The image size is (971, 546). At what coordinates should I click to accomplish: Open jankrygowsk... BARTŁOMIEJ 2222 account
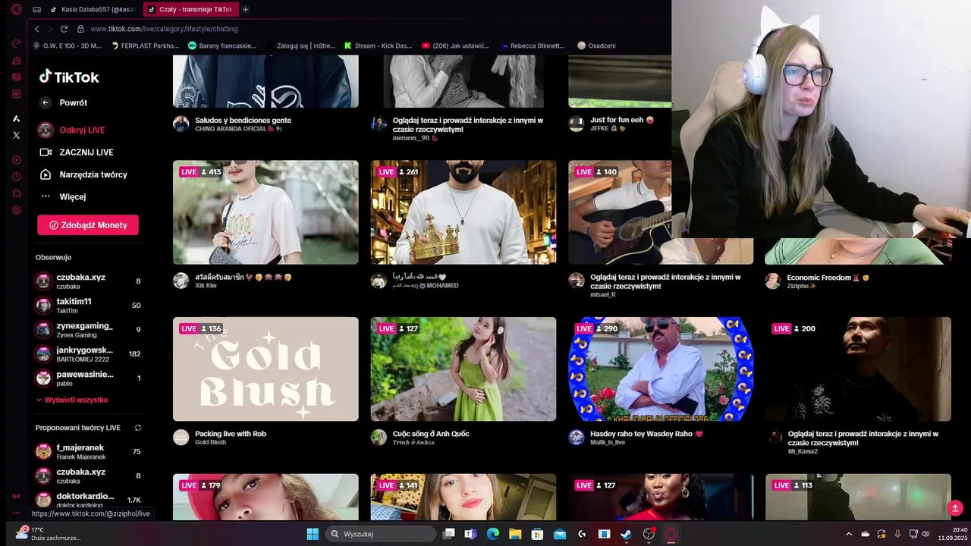[x=88, y=353]
